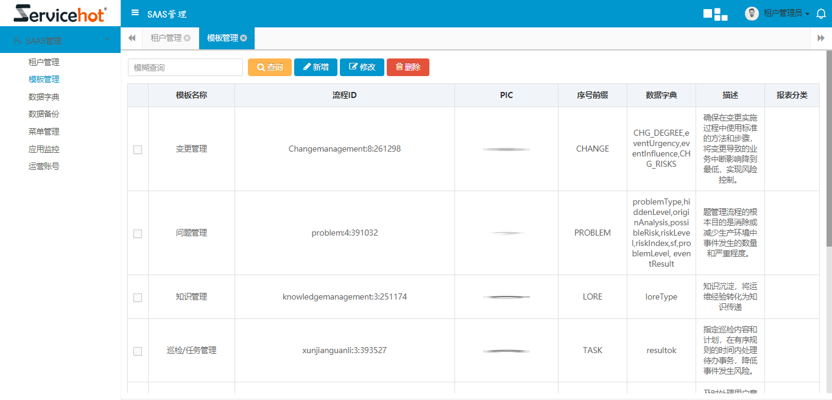The height and width of the screenshot is (400, 832).
Task: Check the checkbox for 知识管理 row
Action: pyautogui.click(x=138, y=297)
